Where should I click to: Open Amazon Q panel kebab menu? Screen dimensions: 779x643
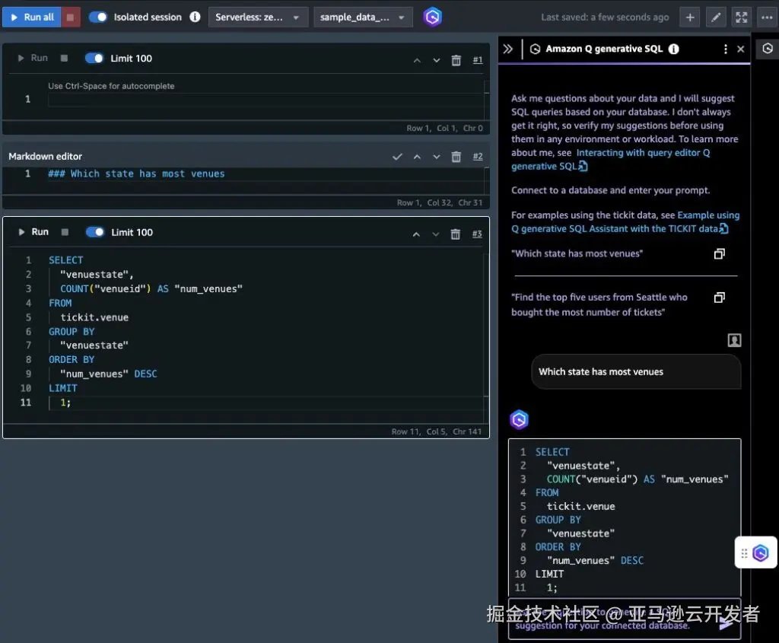click(726, 49)
